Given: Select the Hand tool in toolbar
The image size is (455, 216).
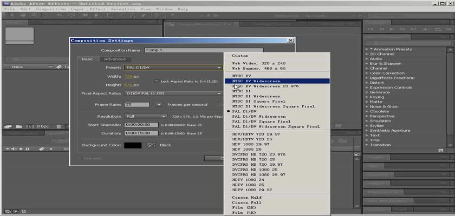Looking at the screenshot, I should click(x=23, y=15).
